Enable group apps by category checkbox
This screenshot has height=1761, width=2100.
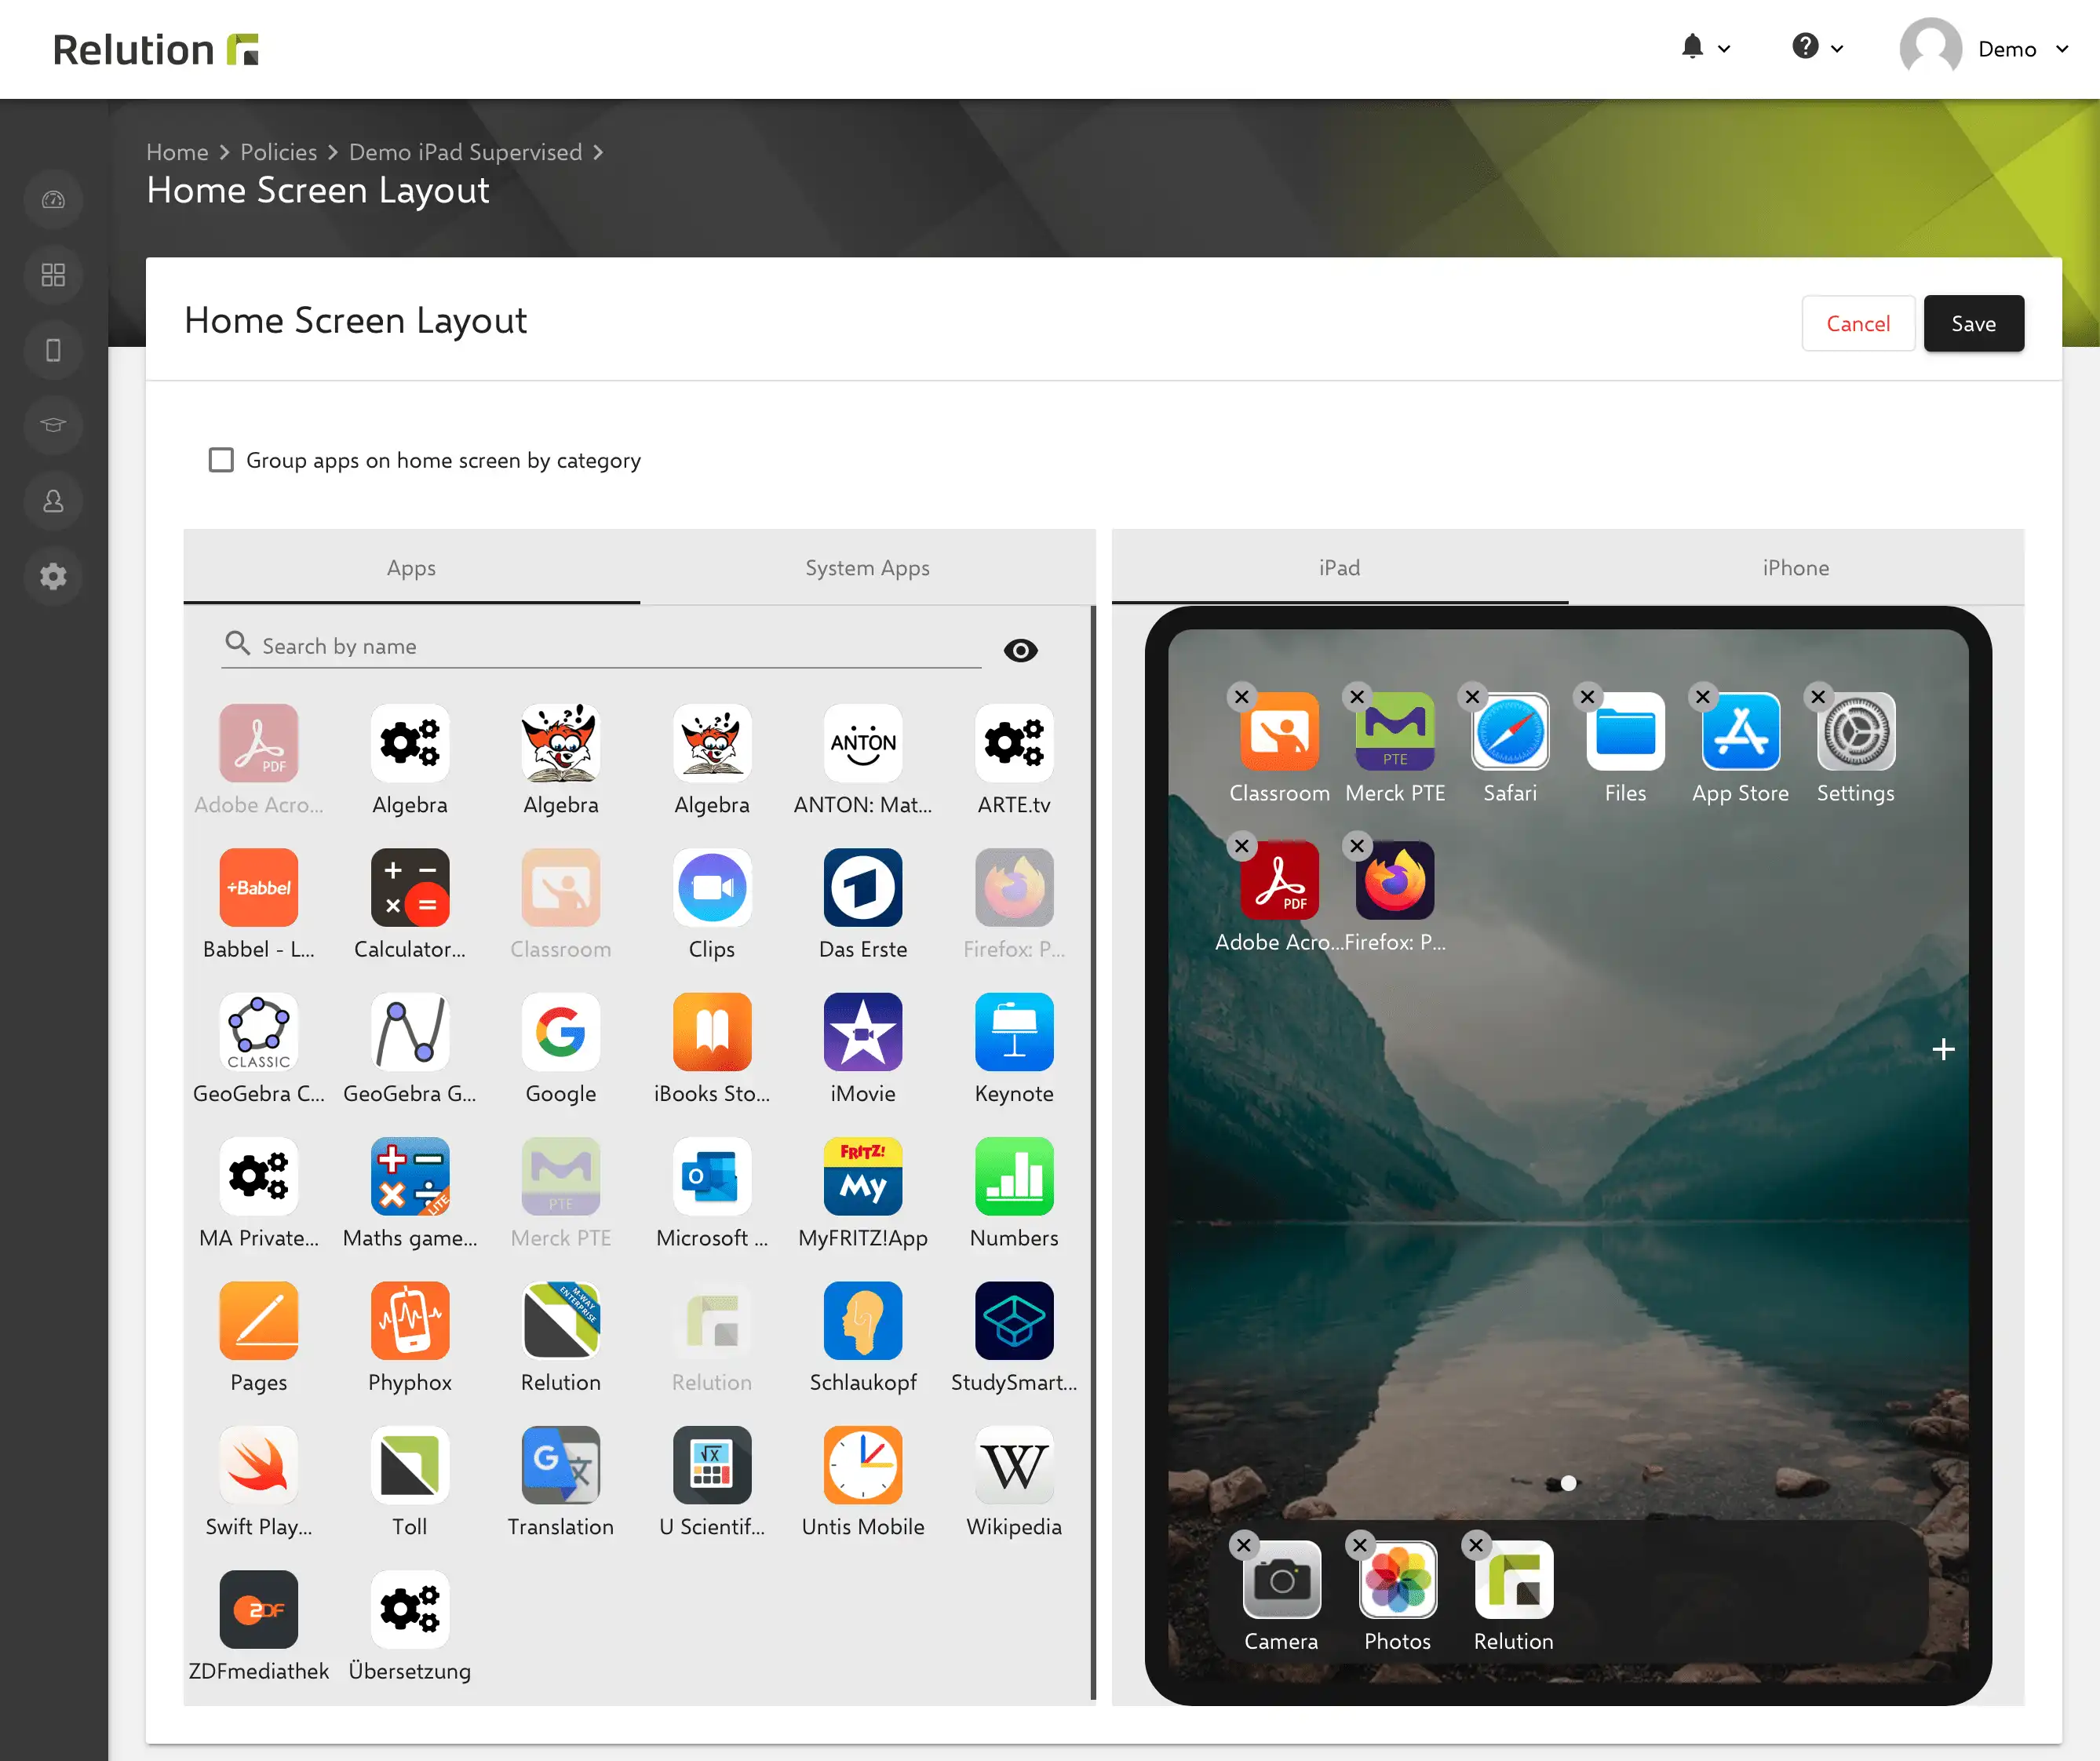pyautogui.click(x=221, y=460)
